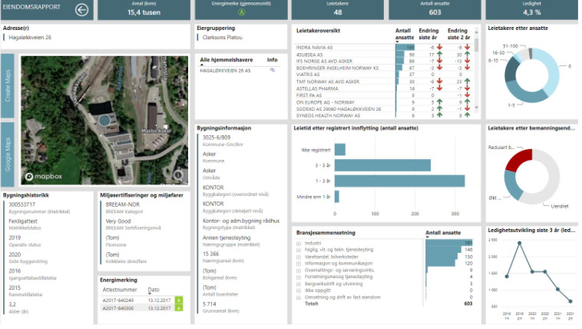
Task: Sort owners table by Alle hjemmelshavere header
Action: pyautogui.click(x=227, y=60)
